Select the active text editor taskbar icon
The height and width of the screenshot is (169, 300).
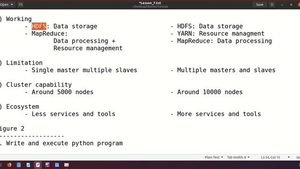[37, 165]
